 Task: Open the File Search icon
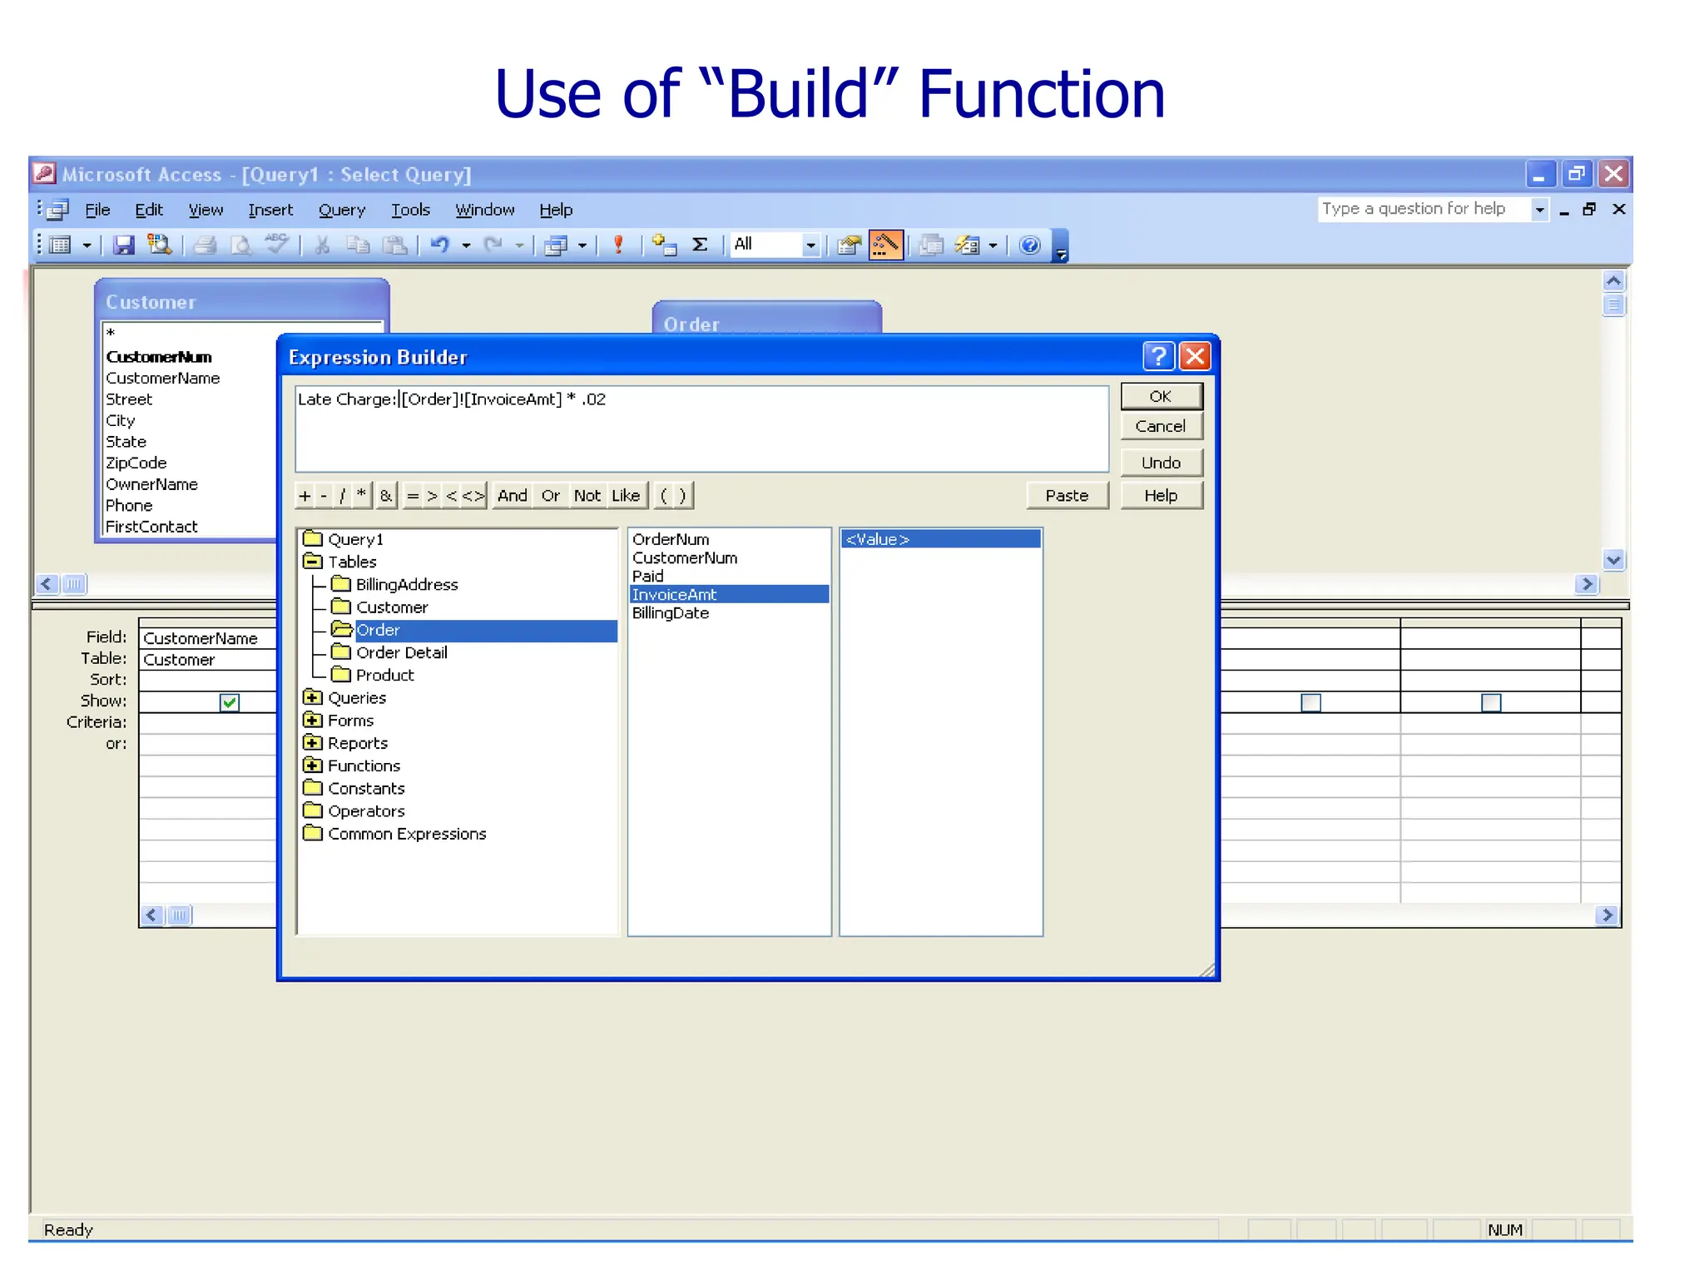point(159,245)
